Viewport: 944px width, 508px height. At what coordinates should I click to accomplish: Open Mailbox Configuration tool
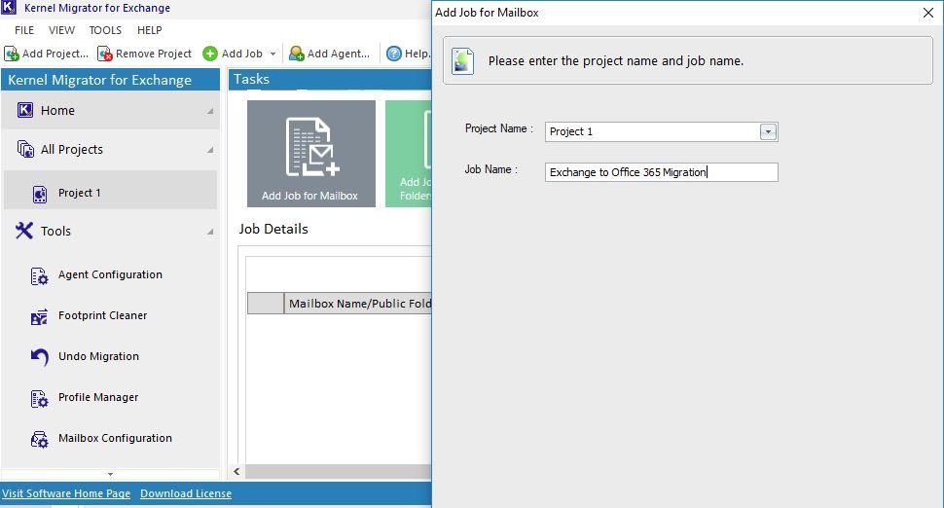pos(115,438)
